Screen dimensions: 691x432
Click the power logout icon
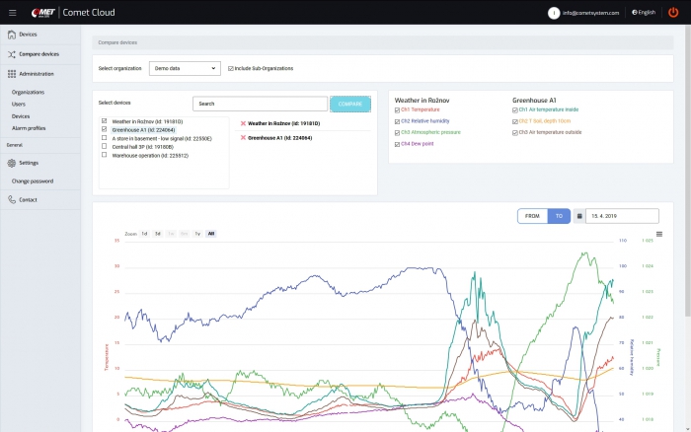pyautogui.click(x=672, y=12)
